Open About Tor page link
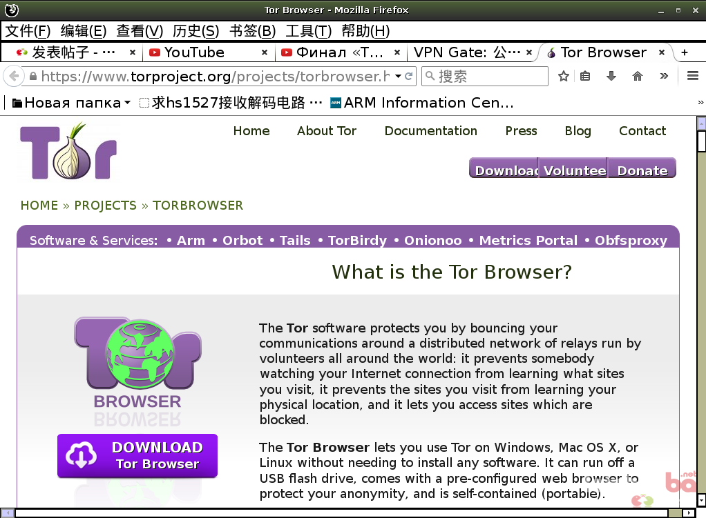This screenshot has width=706, height=518. click(x=327, y=131)
